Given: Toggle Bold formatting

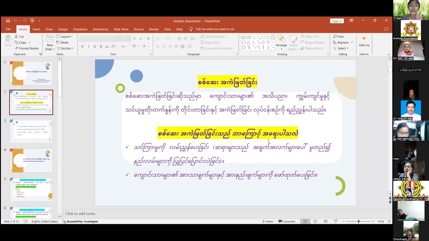Looking at the screenshot, I should tap(82, 47).
